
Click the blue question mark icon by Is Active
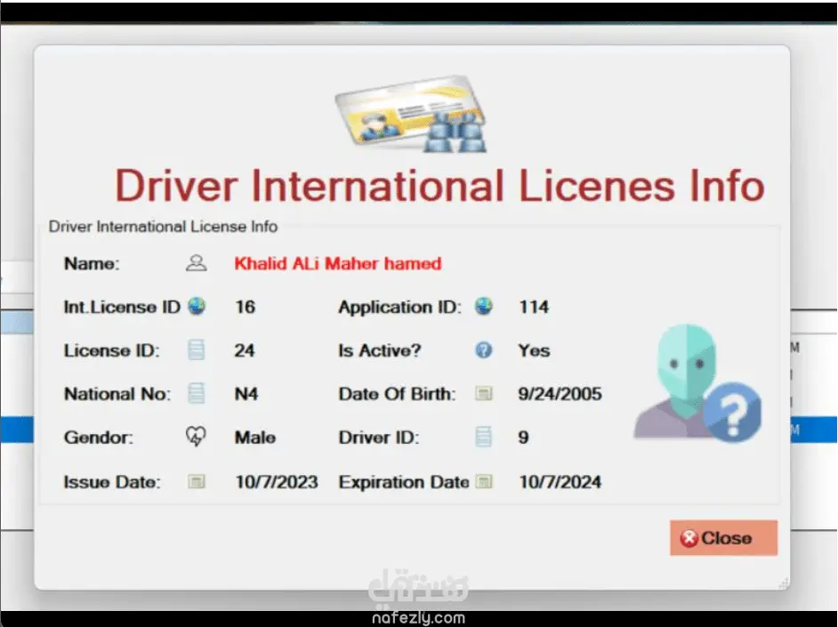pyautogui.click(x=483, y=350)
